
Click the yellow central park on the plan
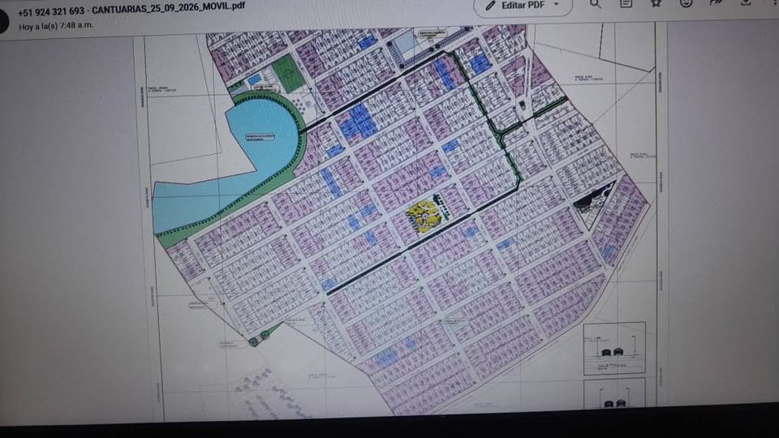point(425,216)
